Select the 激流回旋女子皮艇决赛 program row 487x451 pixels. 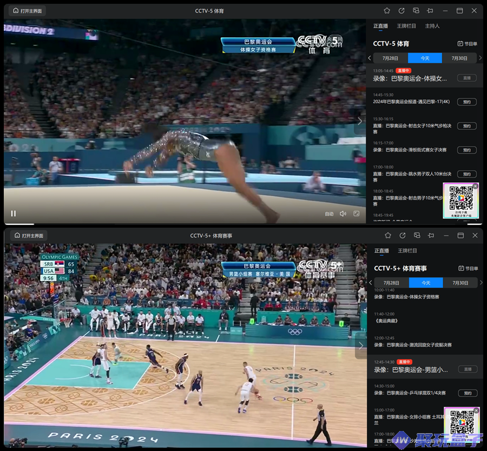[x=425, y=342]
